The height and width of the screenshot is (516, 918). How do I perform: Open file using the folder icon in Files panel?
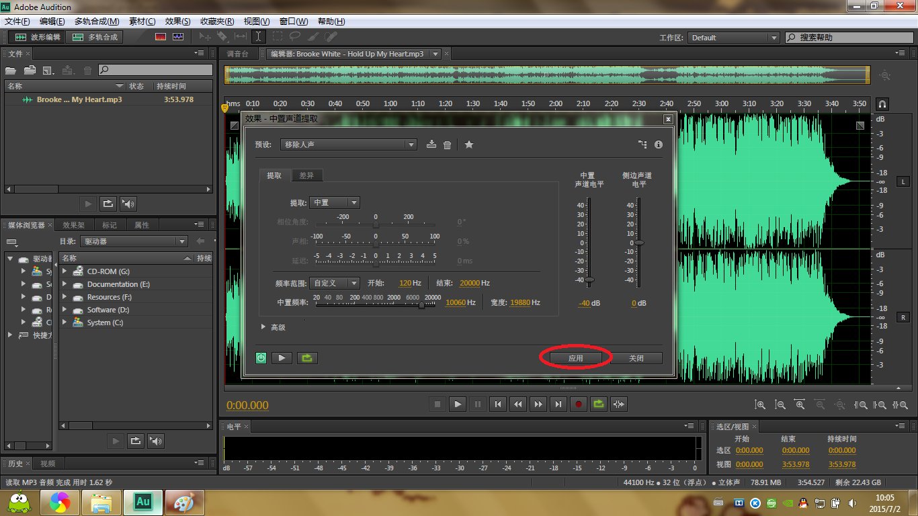coord(10,70)
